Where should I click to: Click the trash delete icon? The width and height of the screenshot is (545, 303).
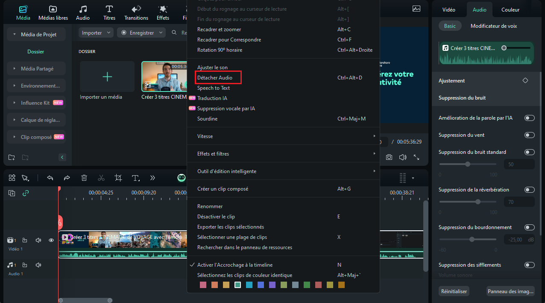click(x=84, y=178)
